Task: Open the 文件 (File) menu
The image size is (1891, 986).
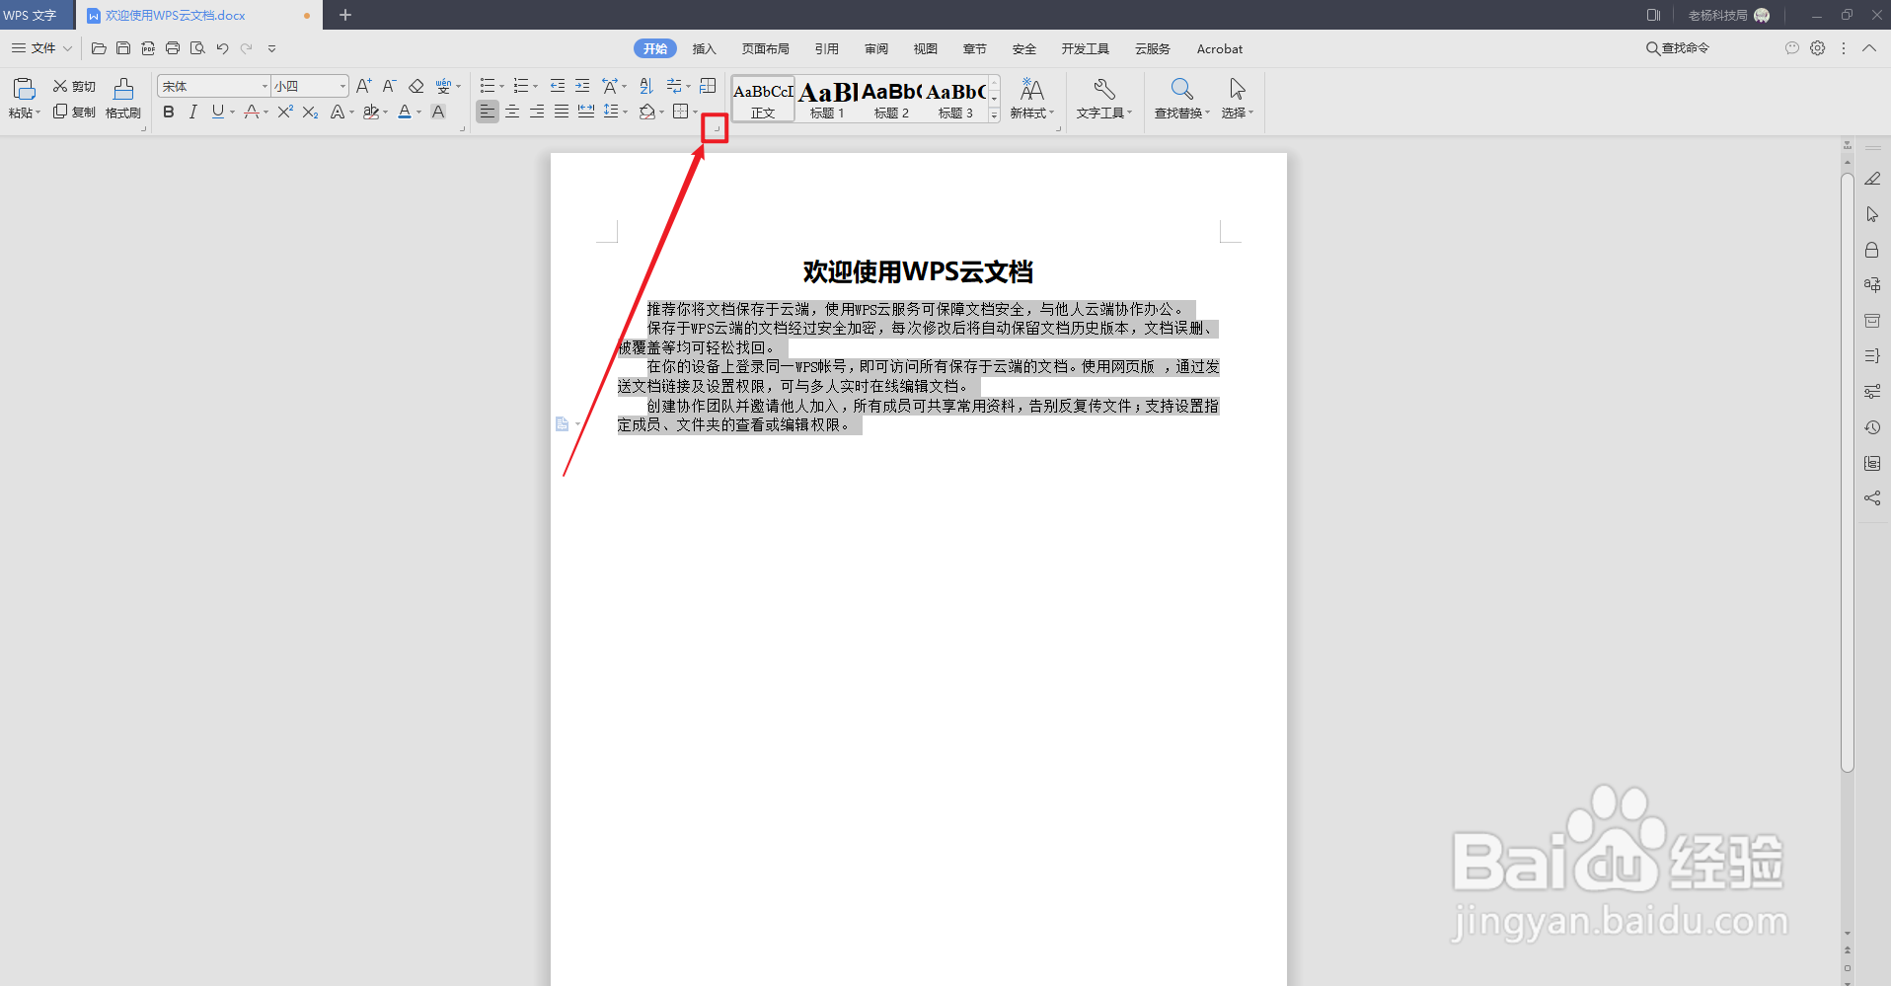Action: pos(41,48)
